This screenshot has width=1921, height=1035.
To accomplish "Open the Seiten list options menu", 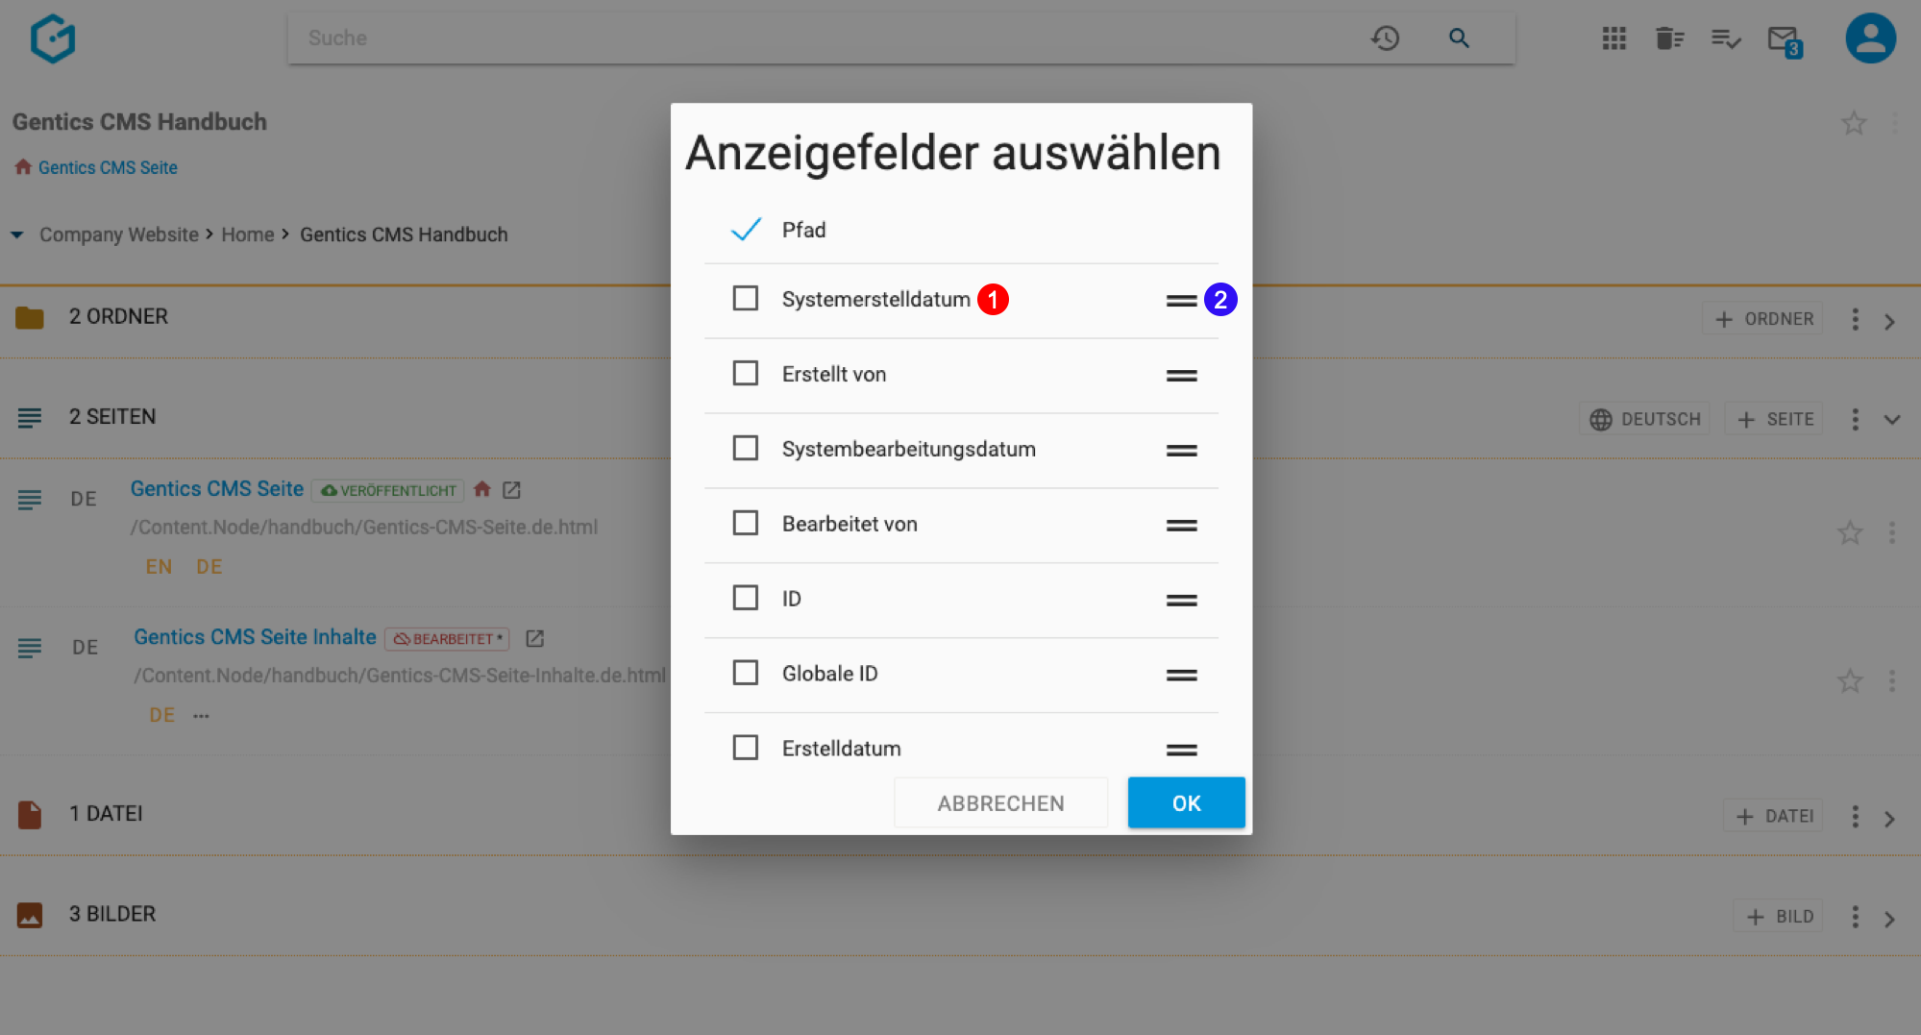I will (1855, 419).
